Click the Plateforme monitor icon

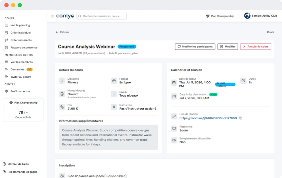174,129
